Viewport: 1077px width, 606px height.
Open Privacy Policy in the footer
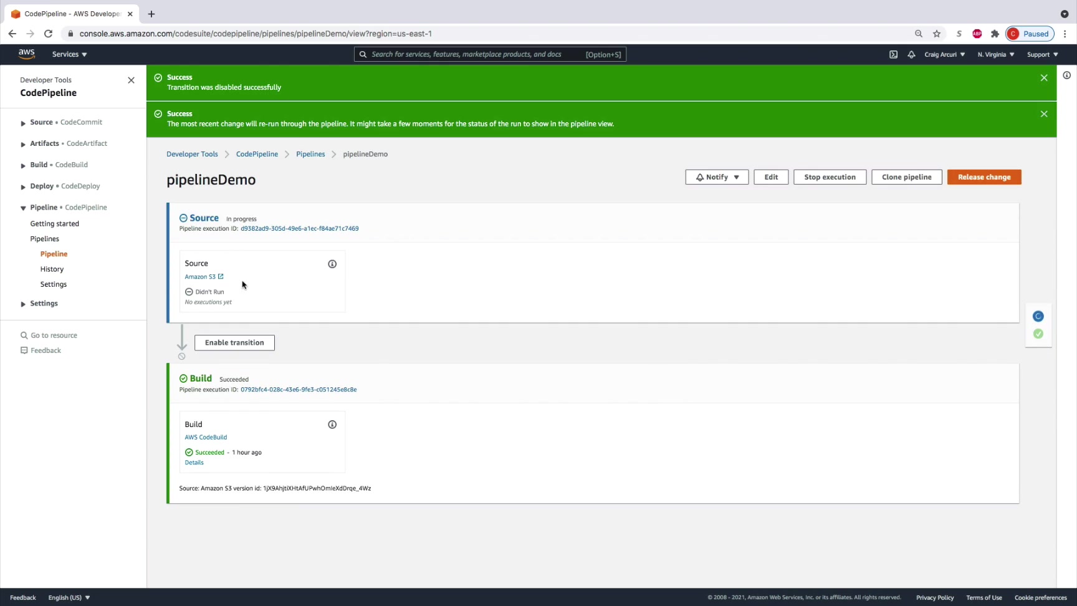point(935,597)
